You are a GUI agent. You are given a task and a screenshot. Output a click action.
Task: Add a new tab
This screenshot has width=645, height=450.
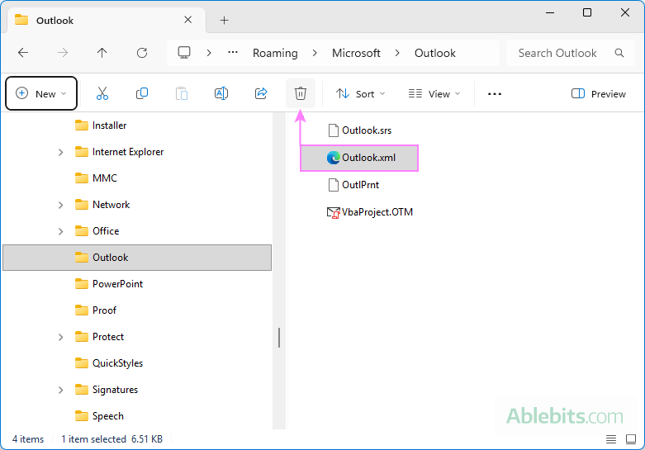pyautogui.click(x=224, y=20)
